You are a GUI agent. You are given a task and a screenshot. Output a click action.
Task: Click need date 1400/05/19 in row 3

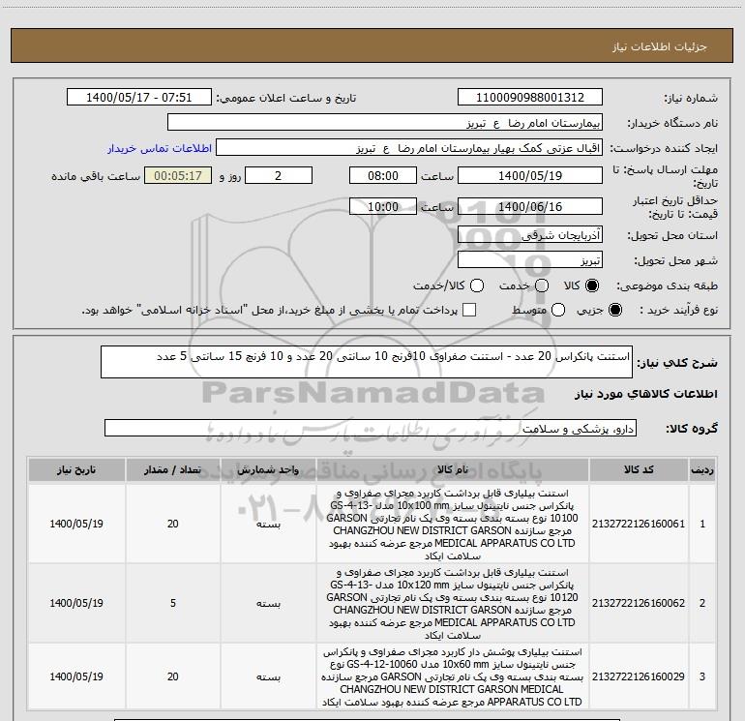tap(76, 676)
